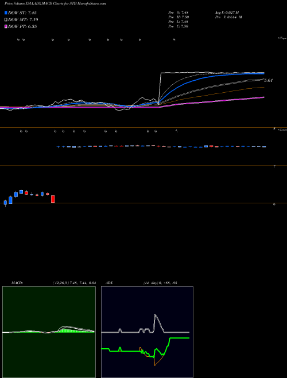Open the MACD chart thumbnail with green histogram
287x378 pixels.
(49, 332)
